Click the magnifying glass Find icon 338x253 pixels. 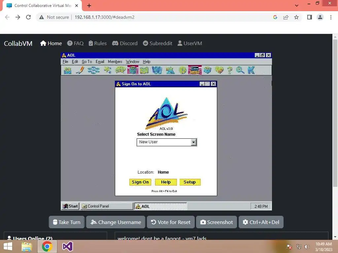click(240, 70)
